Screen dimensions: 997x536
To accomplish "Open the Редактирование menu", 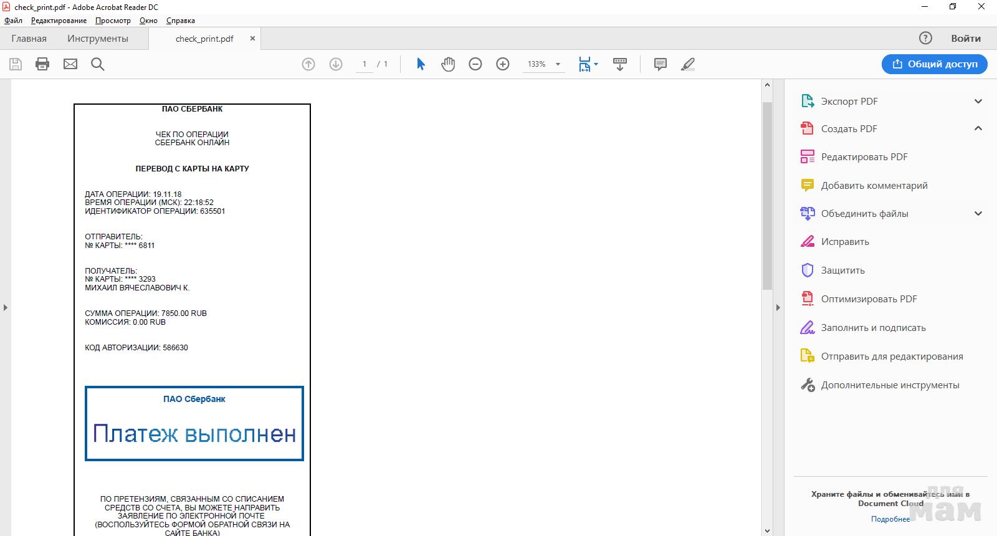I will 59,21.
